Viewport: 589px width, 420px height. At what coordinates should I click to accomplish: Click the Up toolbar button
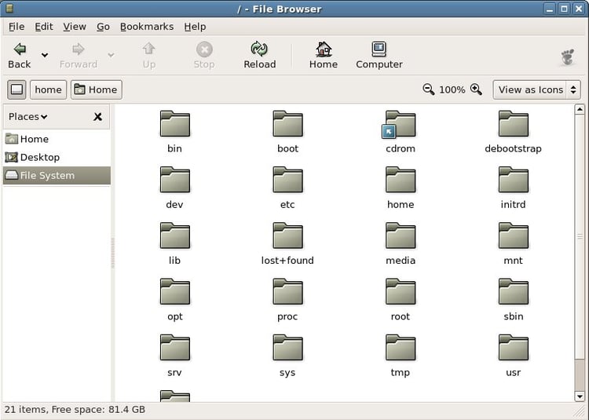(x=148, y=55)
